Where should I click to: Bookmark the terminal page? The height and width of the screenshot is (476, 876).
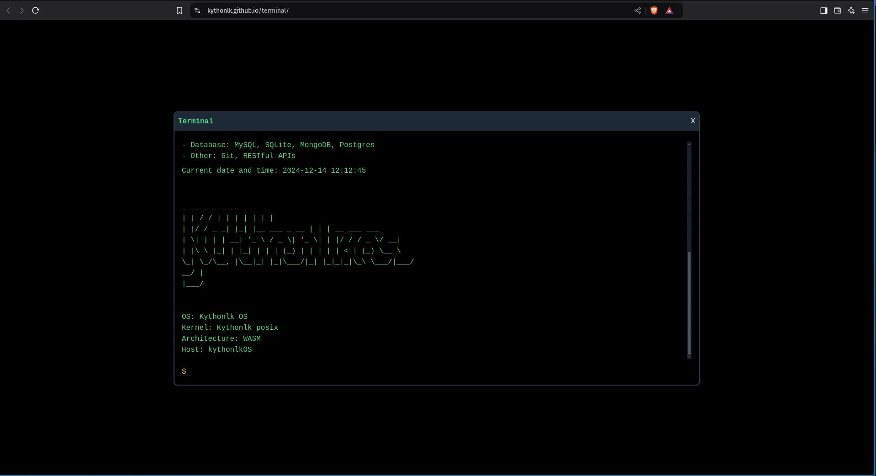tap(179, 11)
